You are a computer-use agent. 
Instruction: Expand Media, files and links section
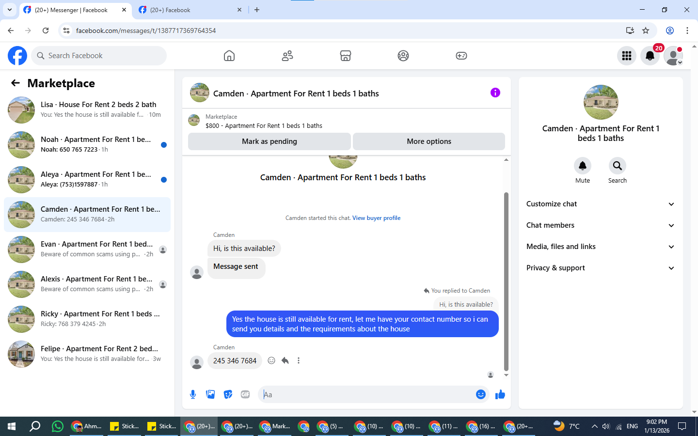point(601,247)
